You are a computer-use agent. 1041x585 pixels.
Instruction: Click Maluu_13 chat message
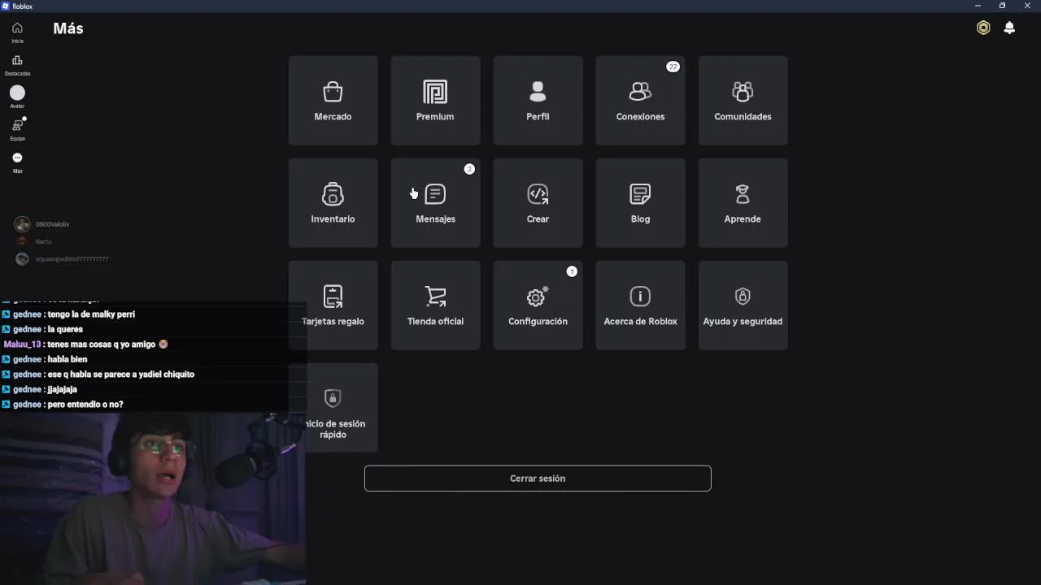pos(85,344)
